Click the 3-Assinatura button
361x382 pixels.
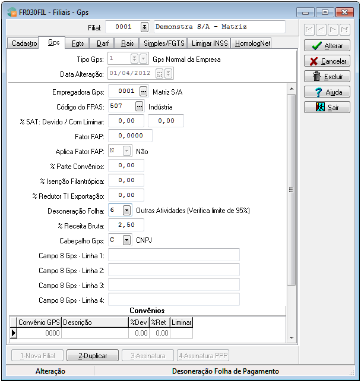pyautogui.click(x=148, y=356)
